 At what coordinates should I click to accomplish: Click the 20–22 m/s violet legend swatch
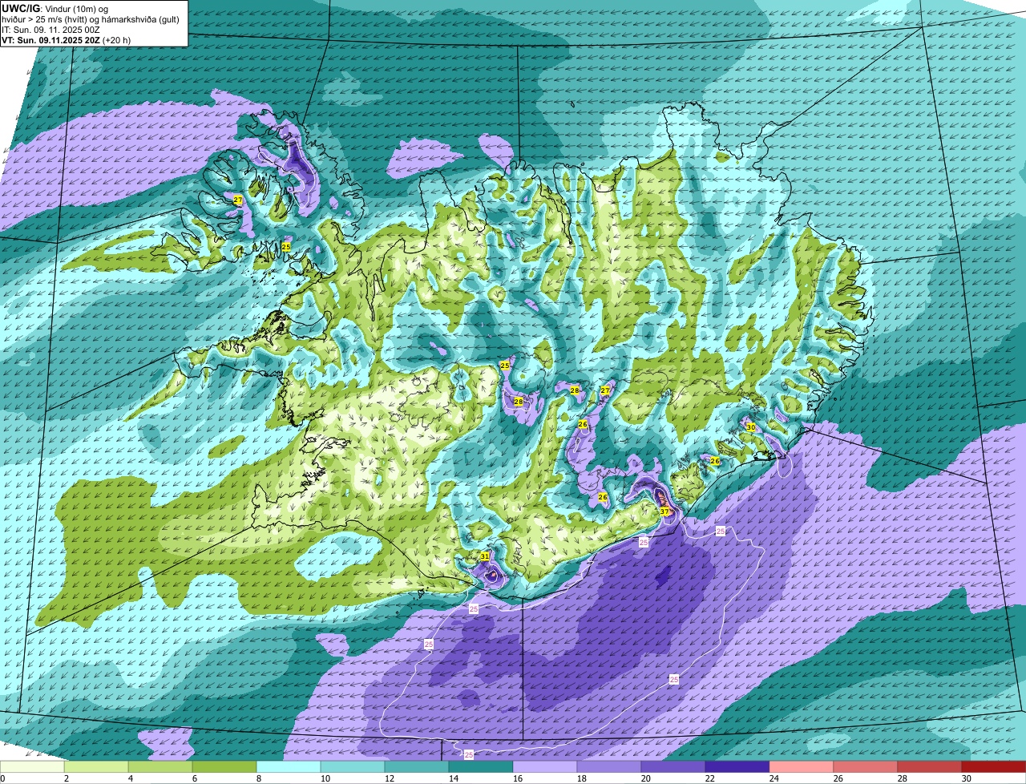click(x=673, y=767)
